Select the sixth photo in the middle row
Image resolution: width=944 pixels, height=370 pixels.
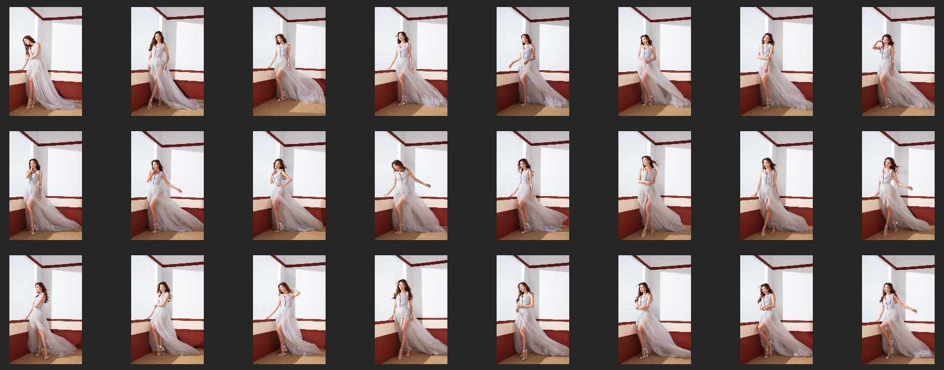(x=655, y=186)
